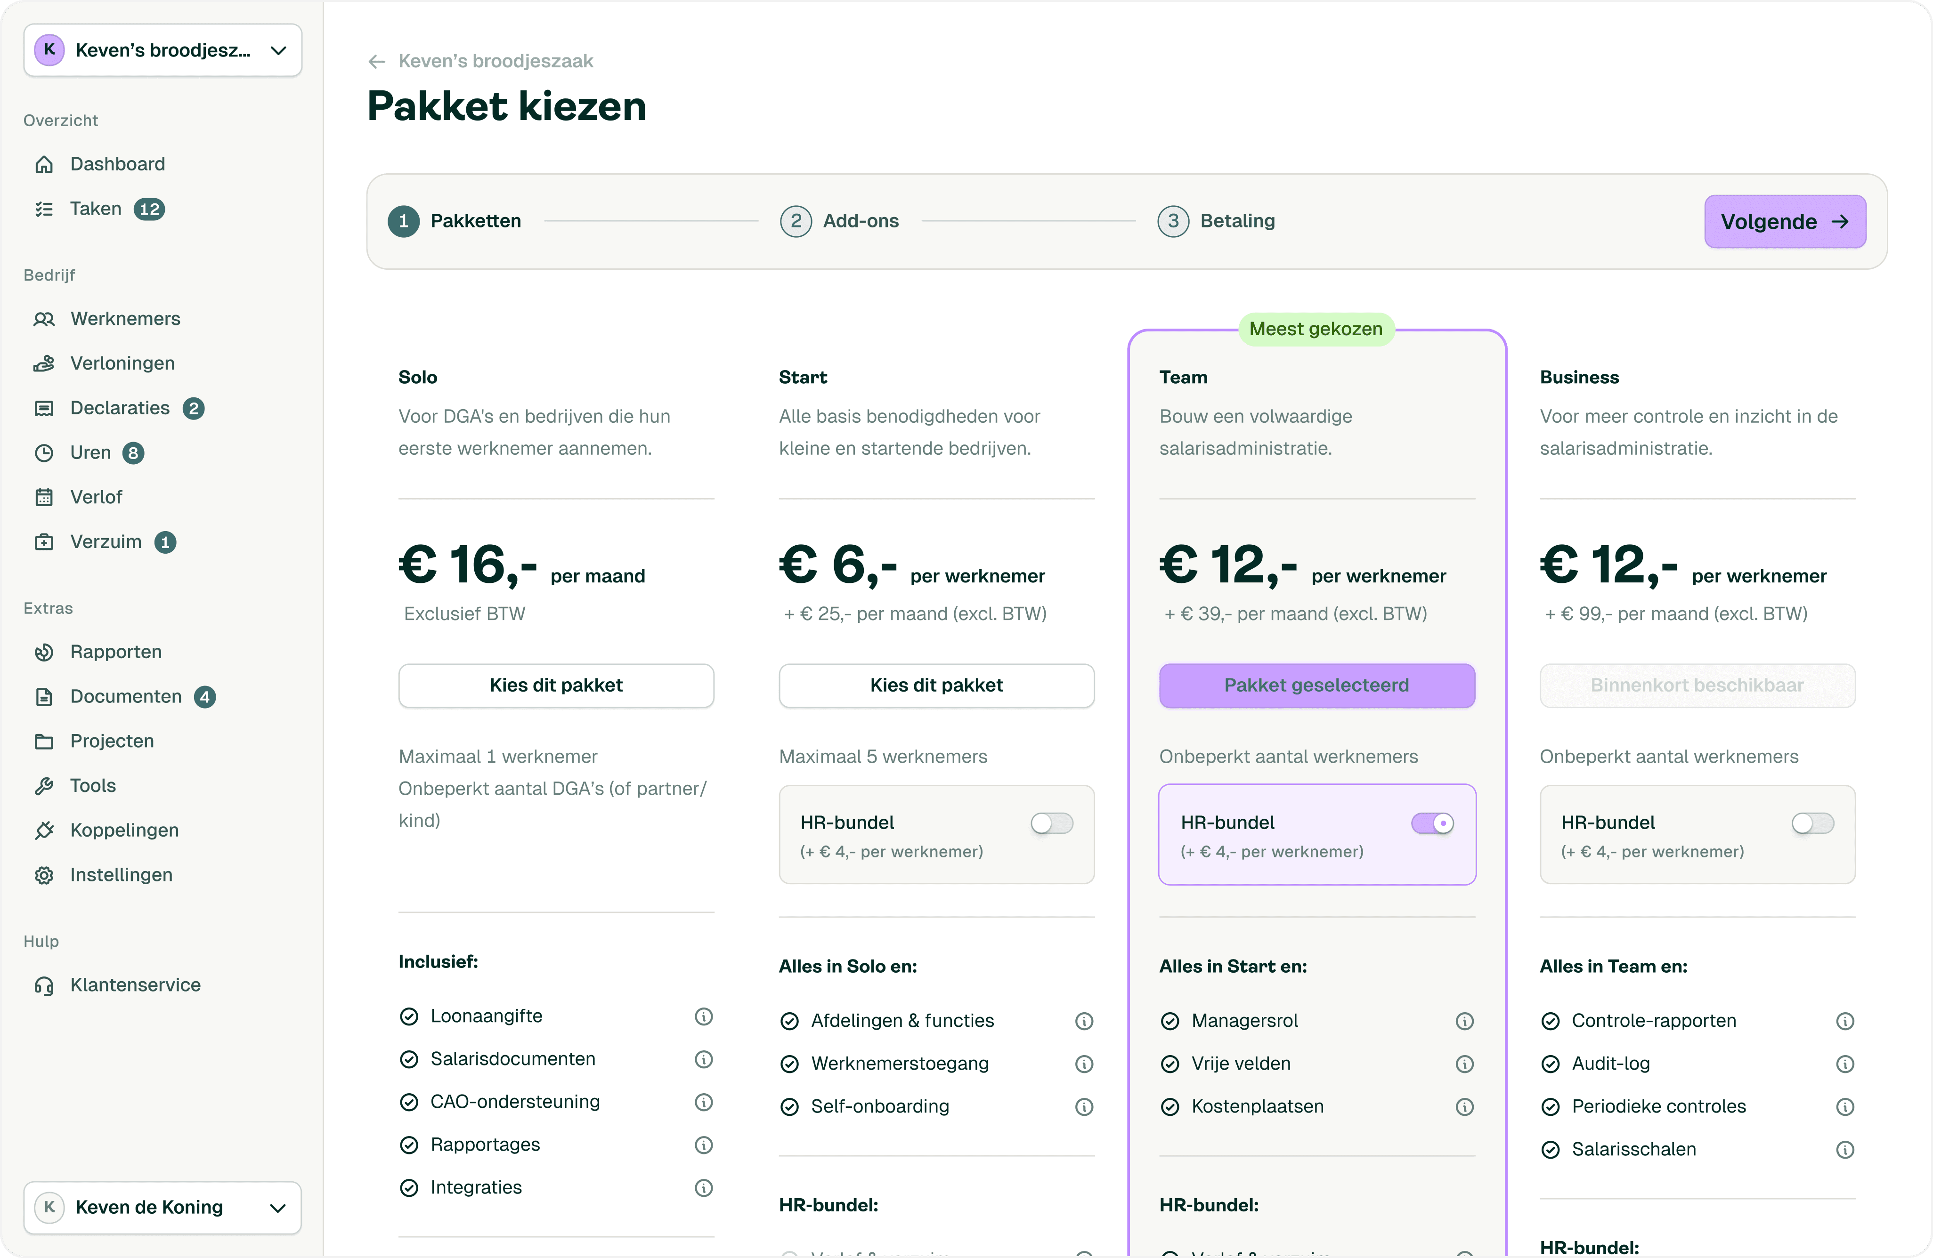Expand Keven de Koning user menu

pyautogui.click(x=162, y=1207)
